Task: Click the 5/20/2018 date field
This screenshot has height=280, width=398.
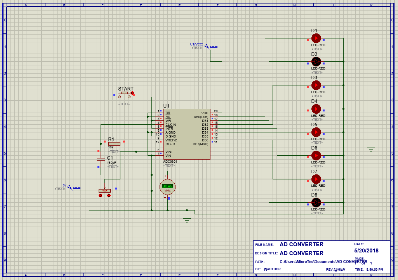Action: (x=366, y=250)
